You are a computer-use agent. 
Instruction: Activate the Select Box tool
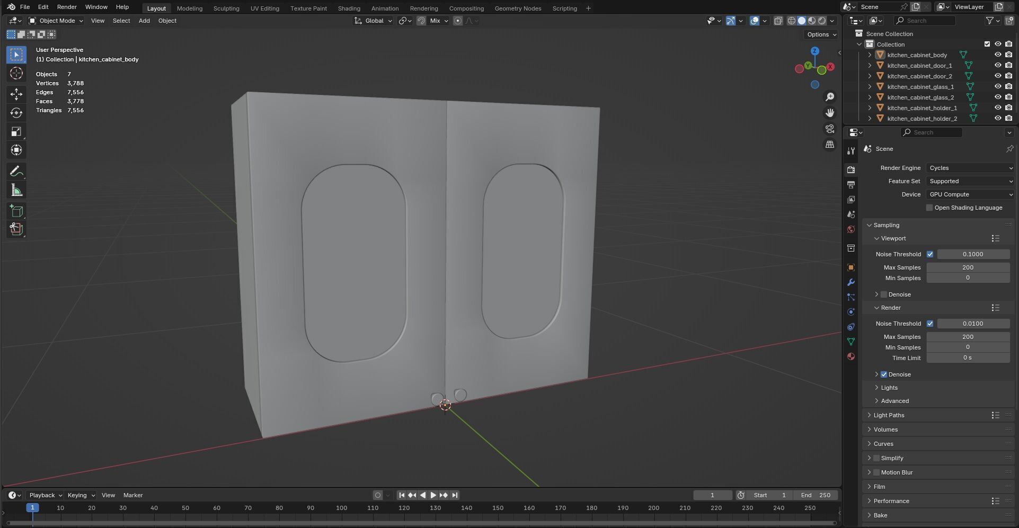point(16,55)
